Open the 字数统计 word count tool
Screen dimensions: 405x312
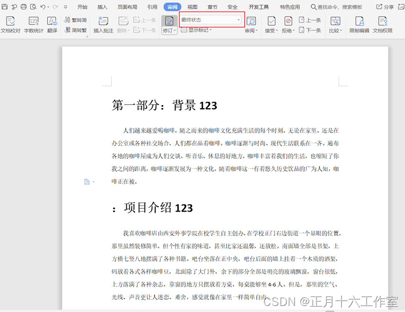34,25
